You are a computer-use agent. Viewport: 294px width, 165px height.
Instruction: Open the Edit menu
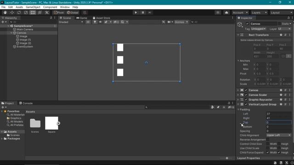click(11, 7)
